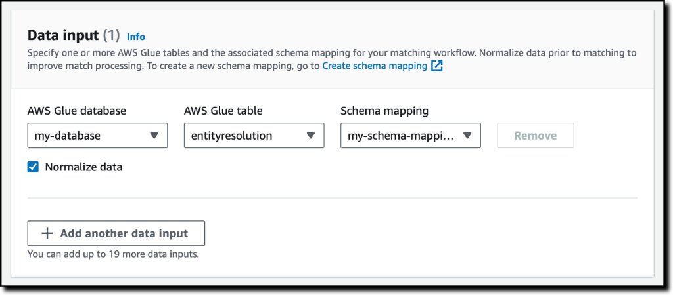
Task: Click the Data input (1) heading
Action: pyautogui.click(x=74, y=35)
